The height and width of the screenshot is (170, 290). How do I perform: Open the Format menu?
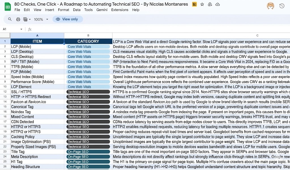[x=63, y=10]
